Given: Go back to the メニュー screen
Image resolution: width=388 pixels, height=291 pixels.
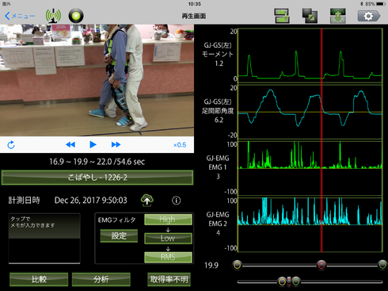Looking at the screenshot, I should (20, 16).
